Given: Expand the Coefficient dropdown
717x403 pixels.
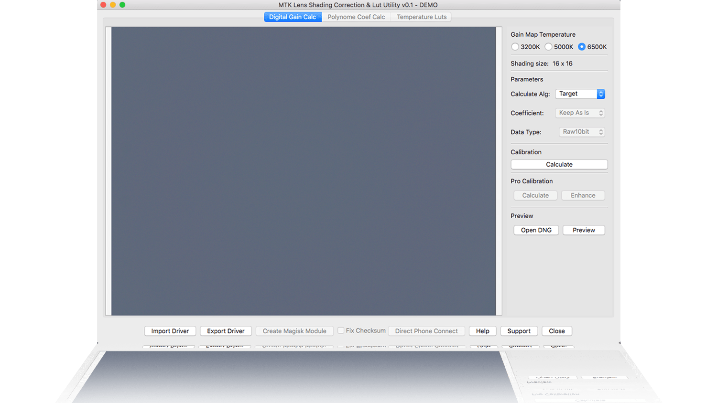Looking at the screenshot, I should pyautogui.click(x=580, y=113).
